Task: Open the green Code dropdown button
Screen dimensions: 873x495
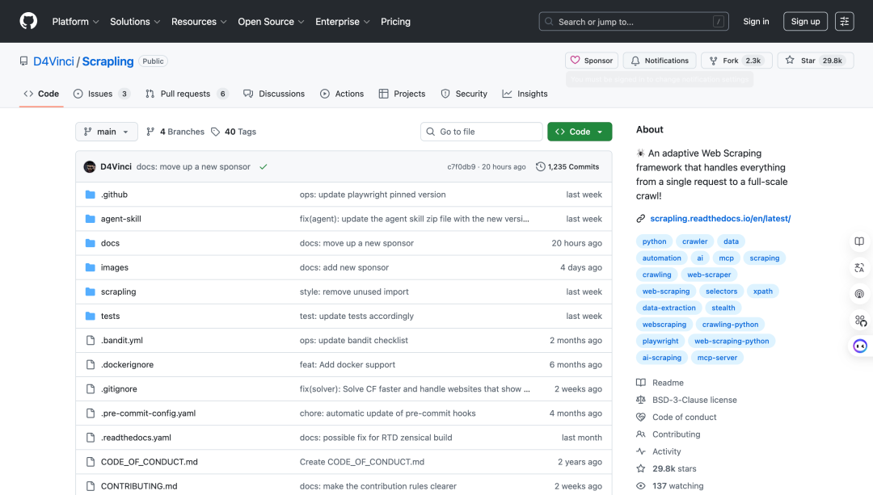Action: pos(580,132)
